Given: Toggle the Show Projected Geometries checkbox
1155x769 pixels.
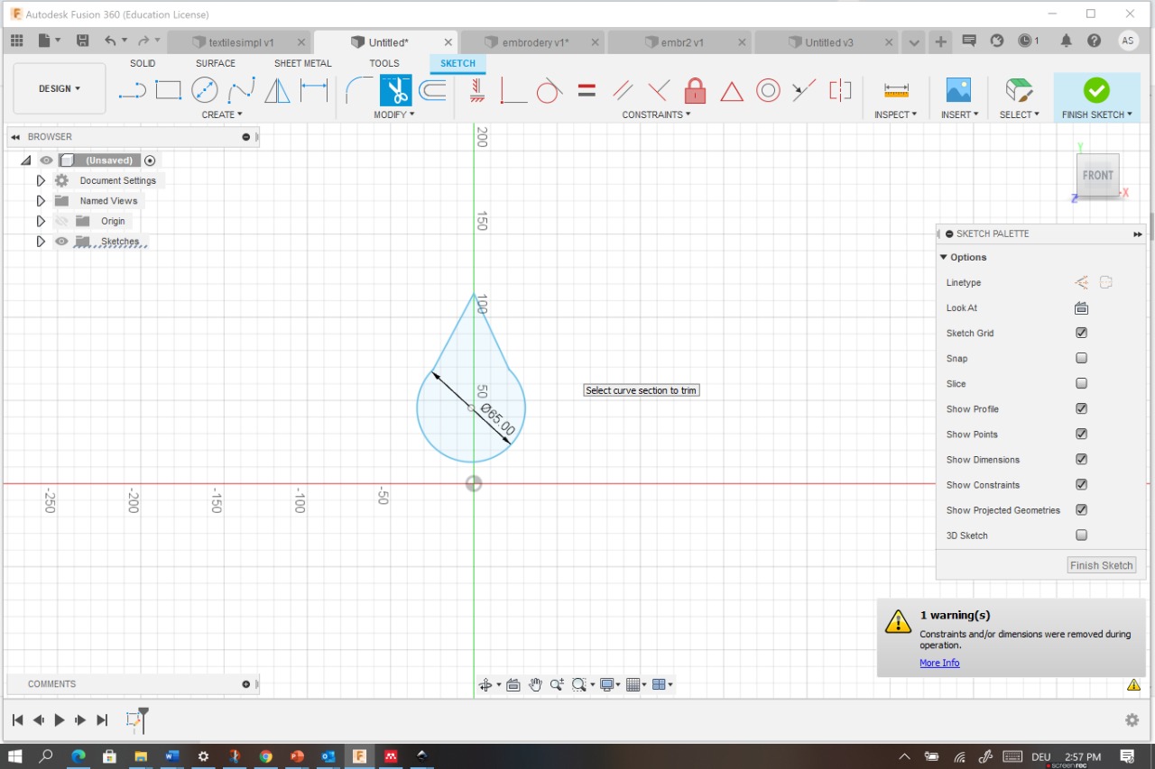Looking at the screenshot, I should click(1081, 509).
